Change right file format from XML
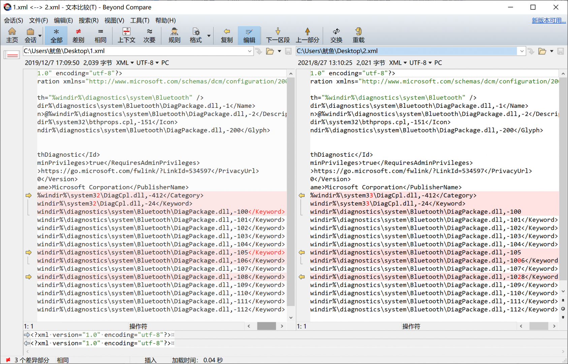The image size is (568, 364). click(398, 63)
